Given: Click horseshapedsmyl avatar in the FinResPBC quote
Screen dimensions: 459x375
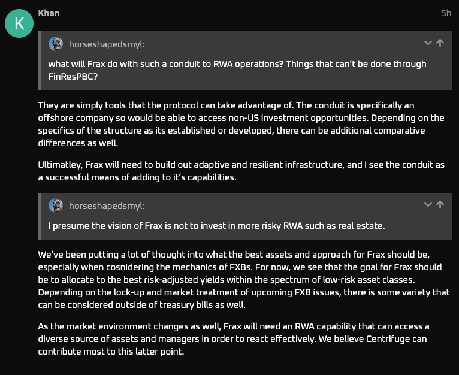Looking at the screenshot, I should point(56,43).
